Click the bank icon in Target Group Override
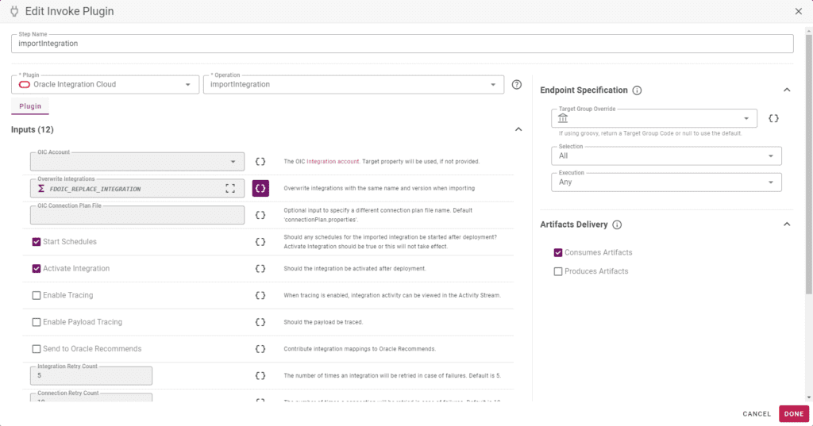The image size is (813, 426). tap(563, 119)
